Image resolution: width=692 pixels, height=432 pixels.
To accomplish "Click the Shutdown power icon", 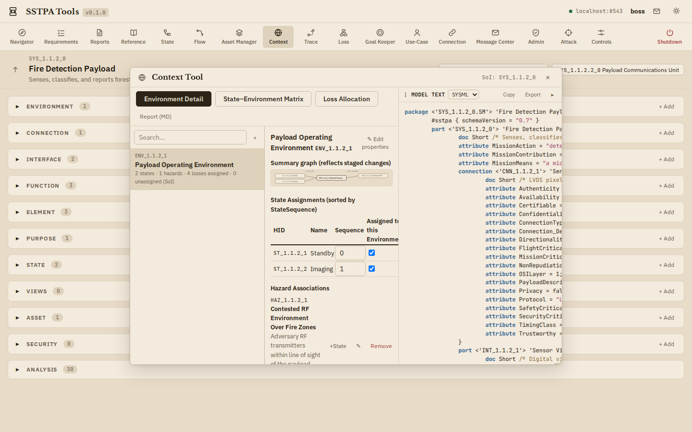I will [669, 33].
